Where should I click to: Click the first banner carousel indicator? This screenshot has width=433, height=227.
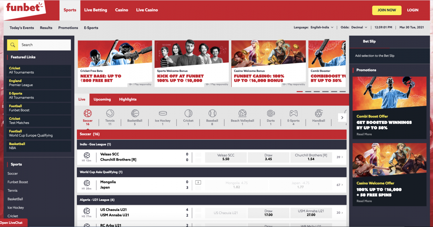(x=299, y=92)
